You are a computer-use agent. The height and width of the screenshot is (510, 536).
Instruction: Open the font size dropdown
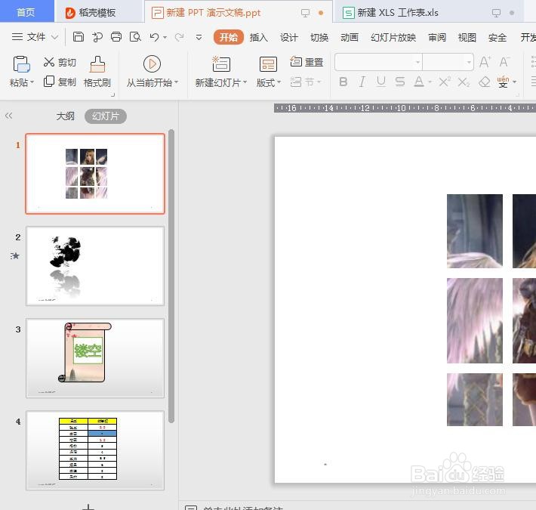click(x=469, y=62)
